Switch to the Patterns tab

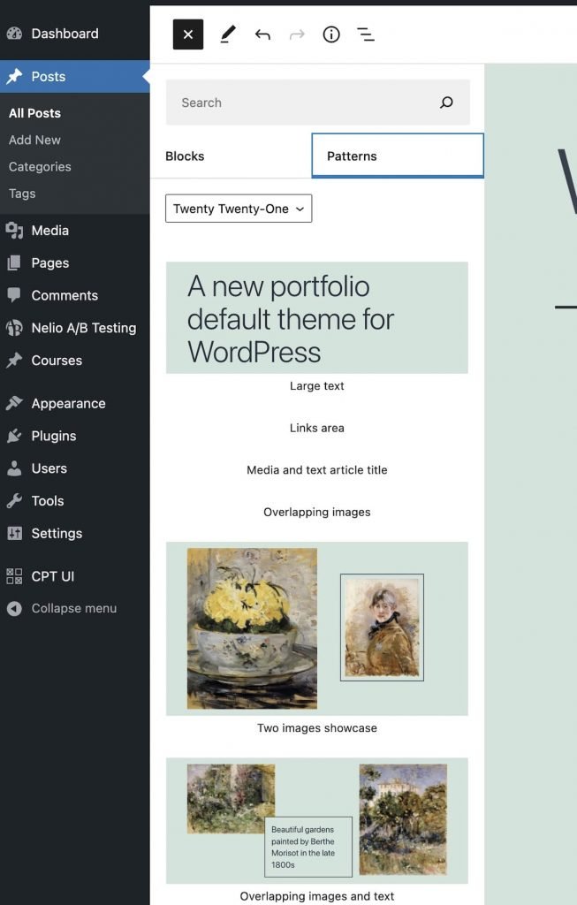click(398, 156)
